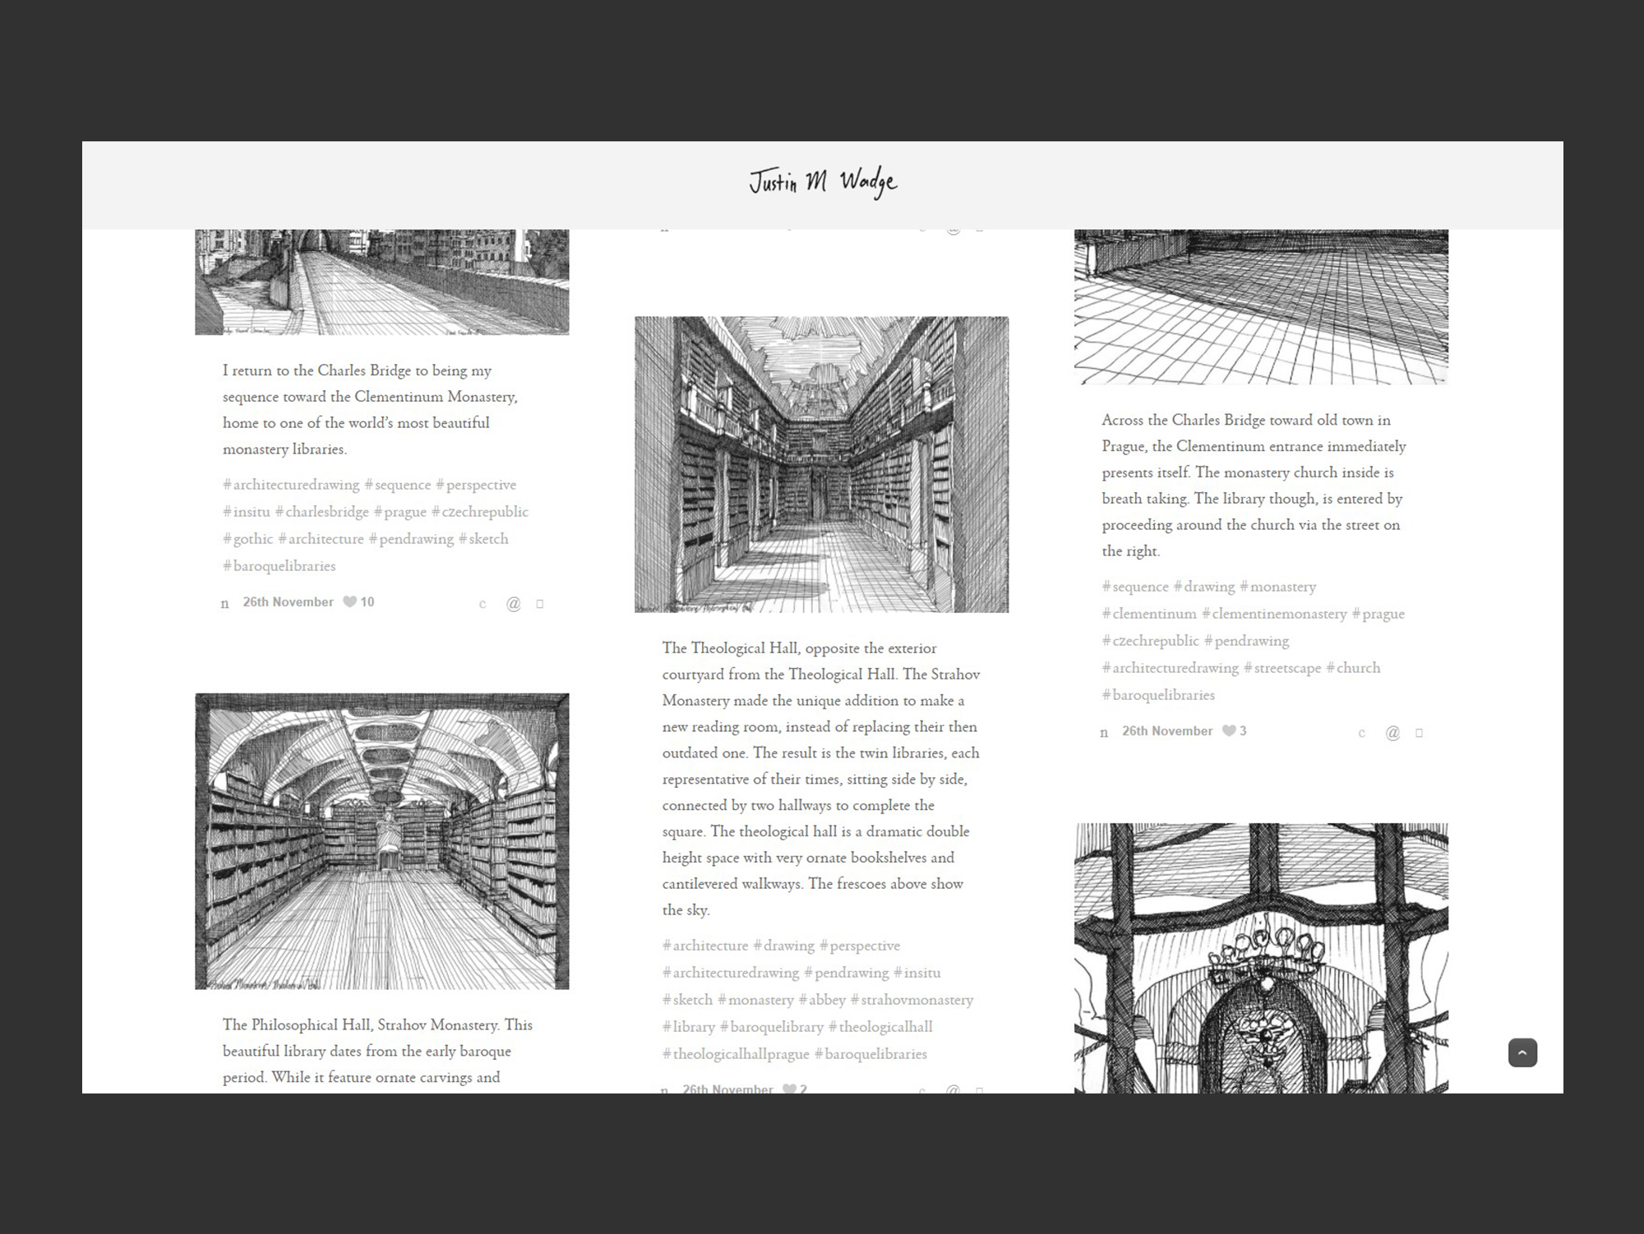Viewport: 1644px width, 1234px height.
Task: Click the 'c' icon on Clementinum entrance post
Action: tap(1361, 734)
